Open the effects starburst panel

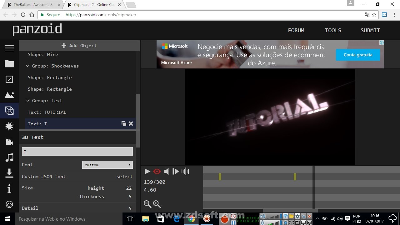pyautogui.click(x=9, y=126)
